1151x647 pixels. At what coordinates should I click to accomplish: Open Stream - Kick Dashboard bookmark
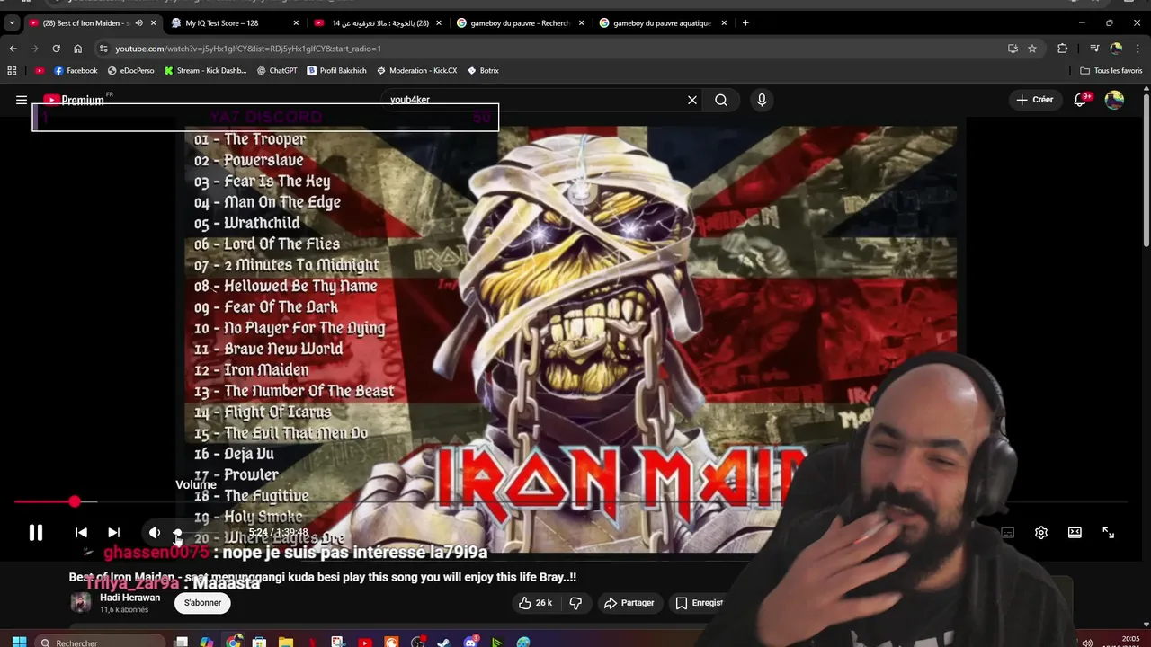[205, 70]
